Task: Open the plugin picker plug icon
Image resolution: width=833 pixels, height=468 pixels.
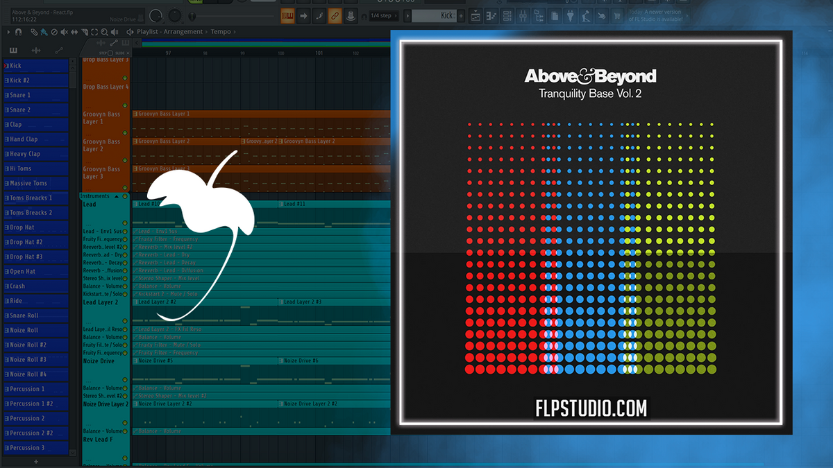Action: click(x=570, y=15)
